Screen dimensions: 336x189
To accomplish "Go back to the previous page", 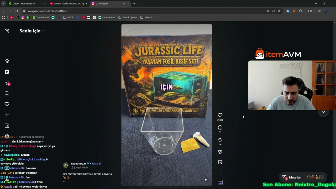I will pos(4,11).
